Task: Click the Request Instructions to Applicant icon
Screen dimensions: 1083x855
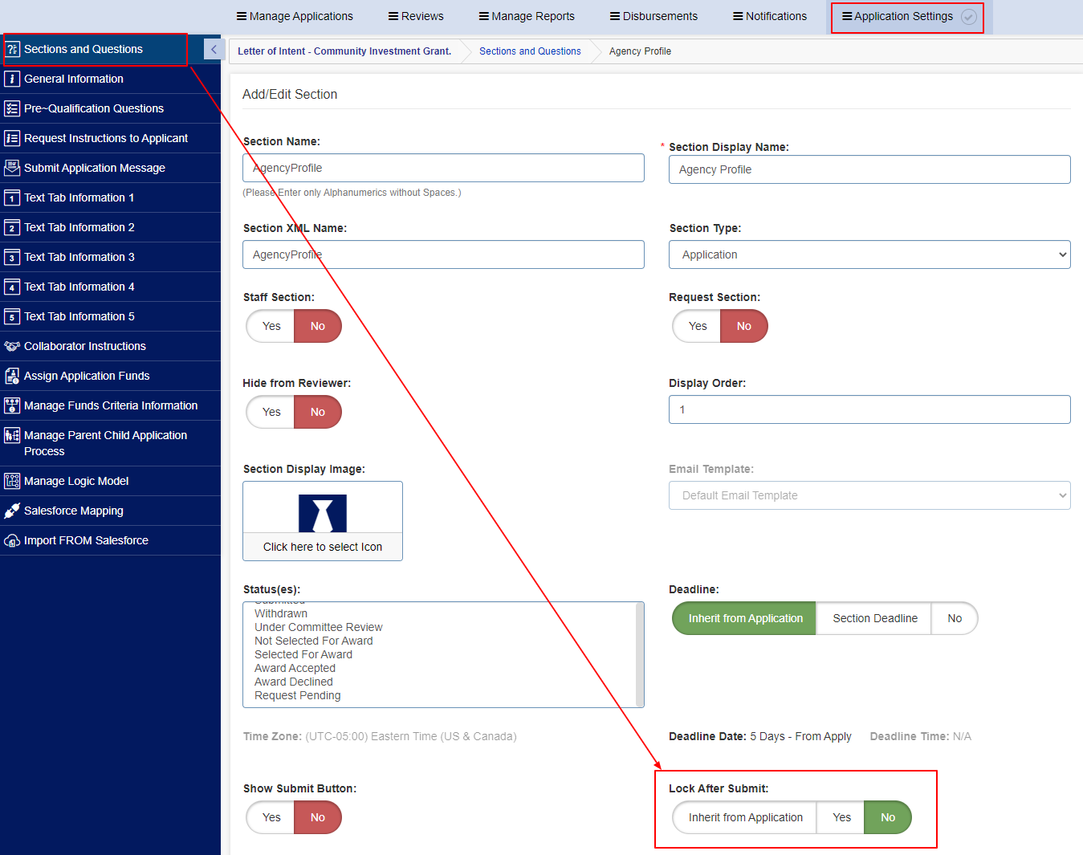Action: click(12, 138)
